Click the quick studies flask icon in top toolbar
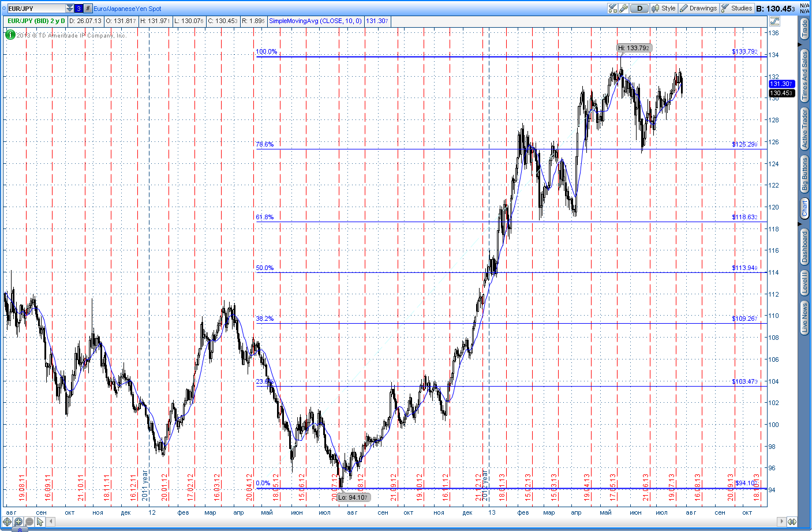The image size is (812, 532). click(613, 8)
